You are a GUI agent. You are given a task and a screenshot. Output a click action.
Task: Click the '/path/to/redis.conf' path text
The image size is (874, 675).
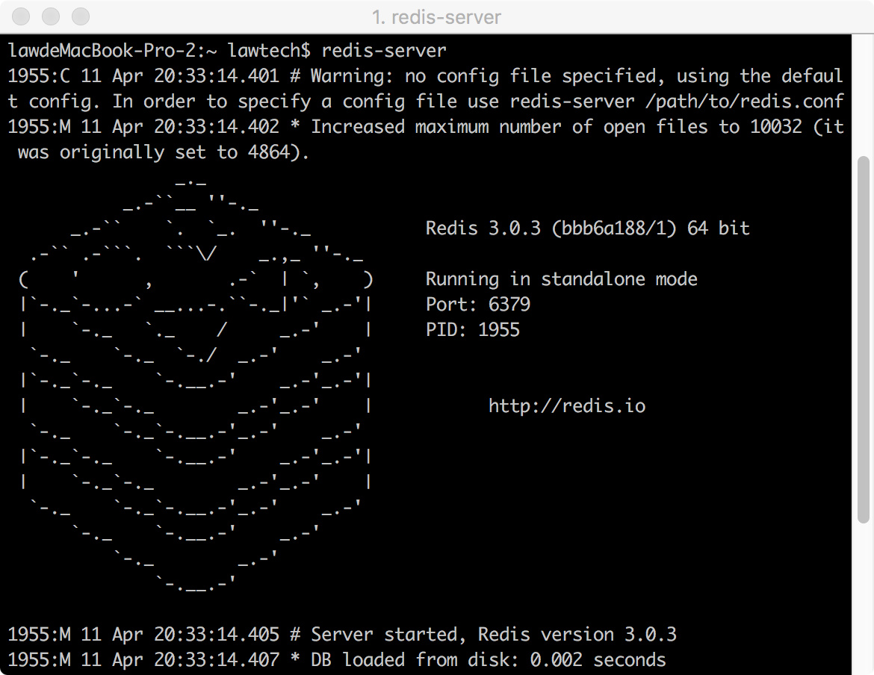point(744,102)
